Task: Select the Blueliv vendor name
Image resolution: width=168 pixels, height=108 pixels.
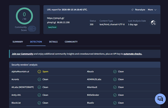Action: [x=90, y=103]
